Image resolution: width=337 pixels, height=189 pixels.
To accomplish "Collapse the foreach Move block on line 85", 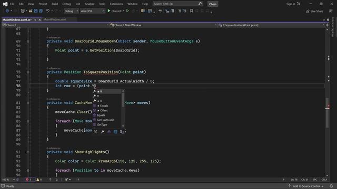I will click(x=28, y=121).
